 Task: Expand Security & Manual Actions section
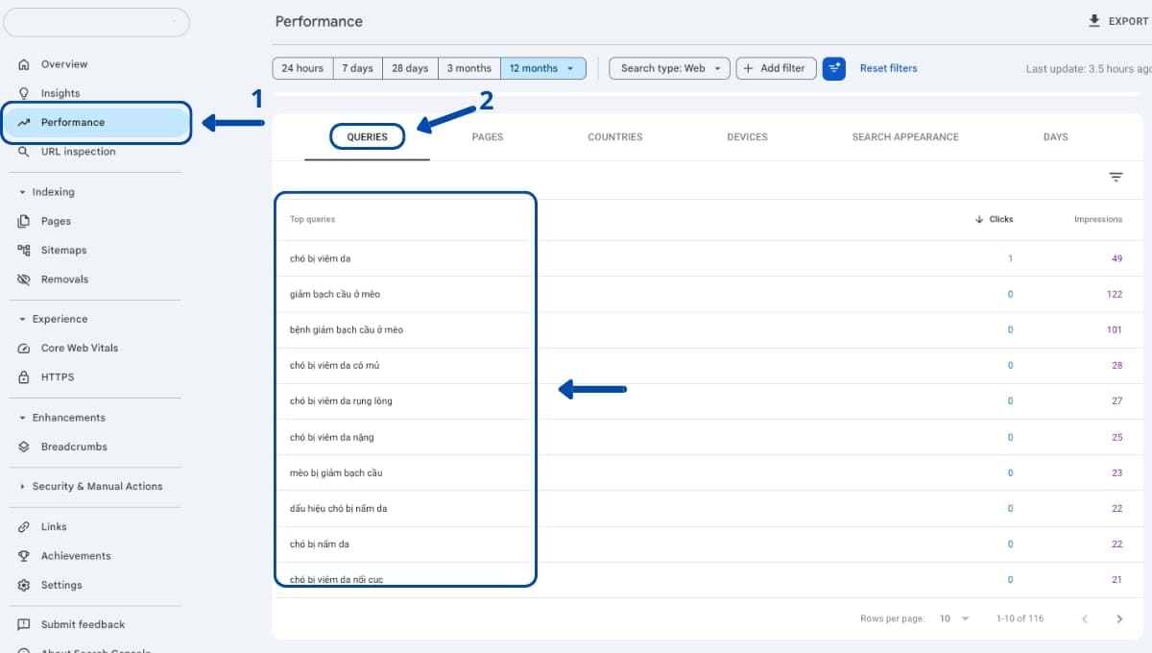coord(22,487)
